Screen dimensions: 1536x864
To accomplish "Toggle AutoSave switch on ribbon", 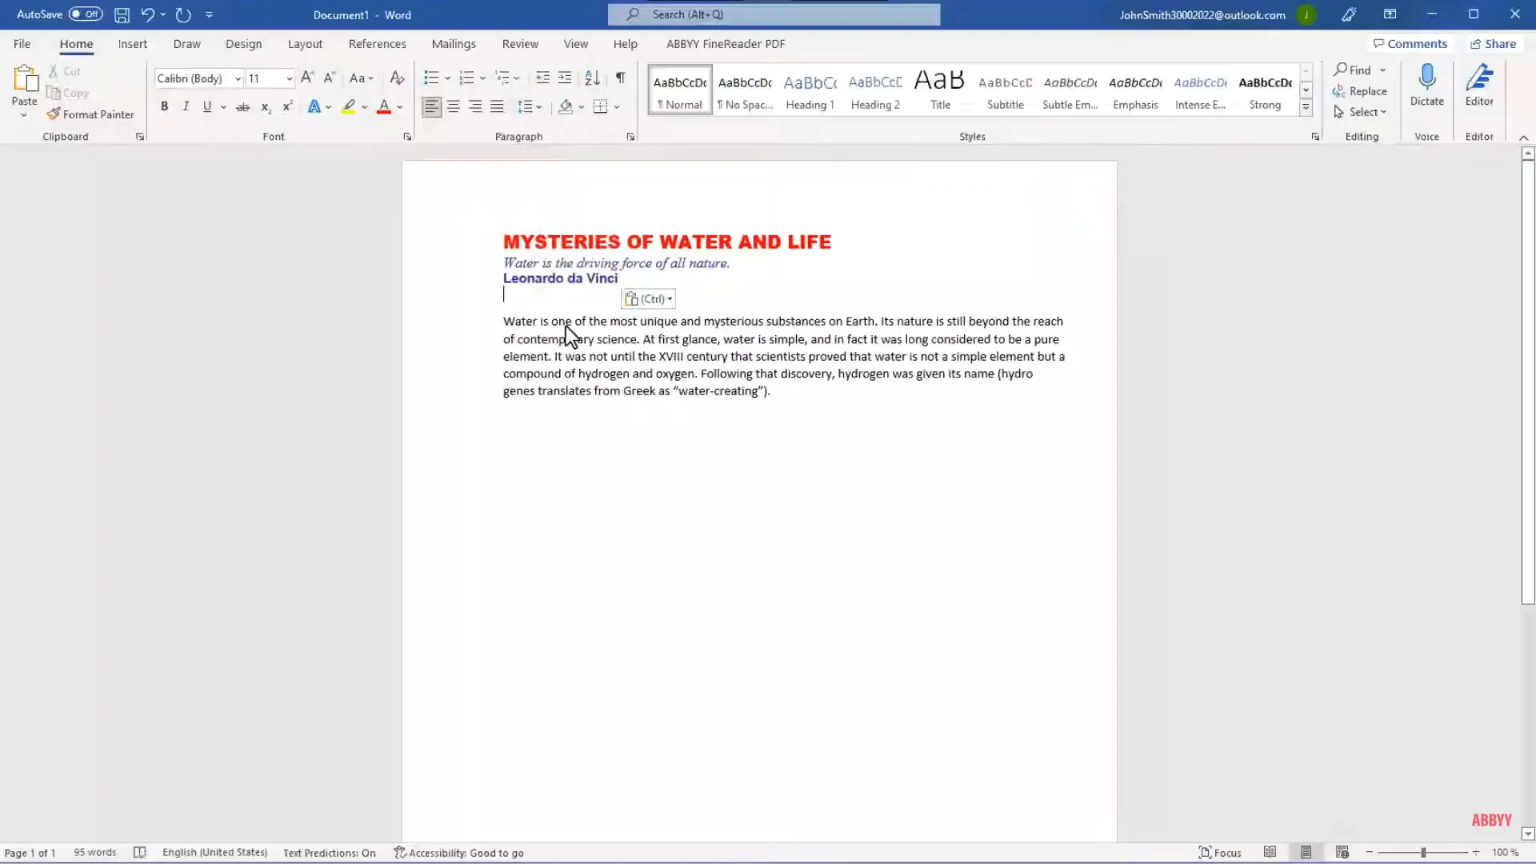I will [x=82, y=14].
